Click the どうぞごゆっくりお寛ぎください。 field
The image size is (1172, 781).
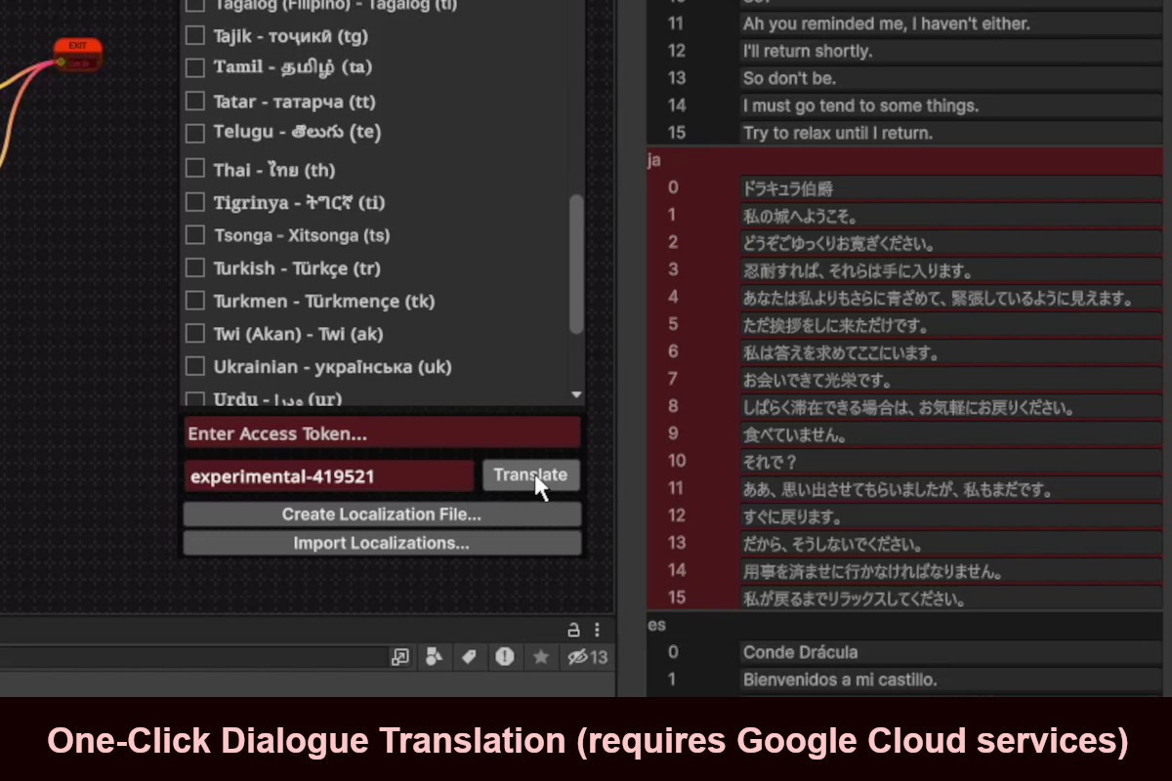click(951, 243)
